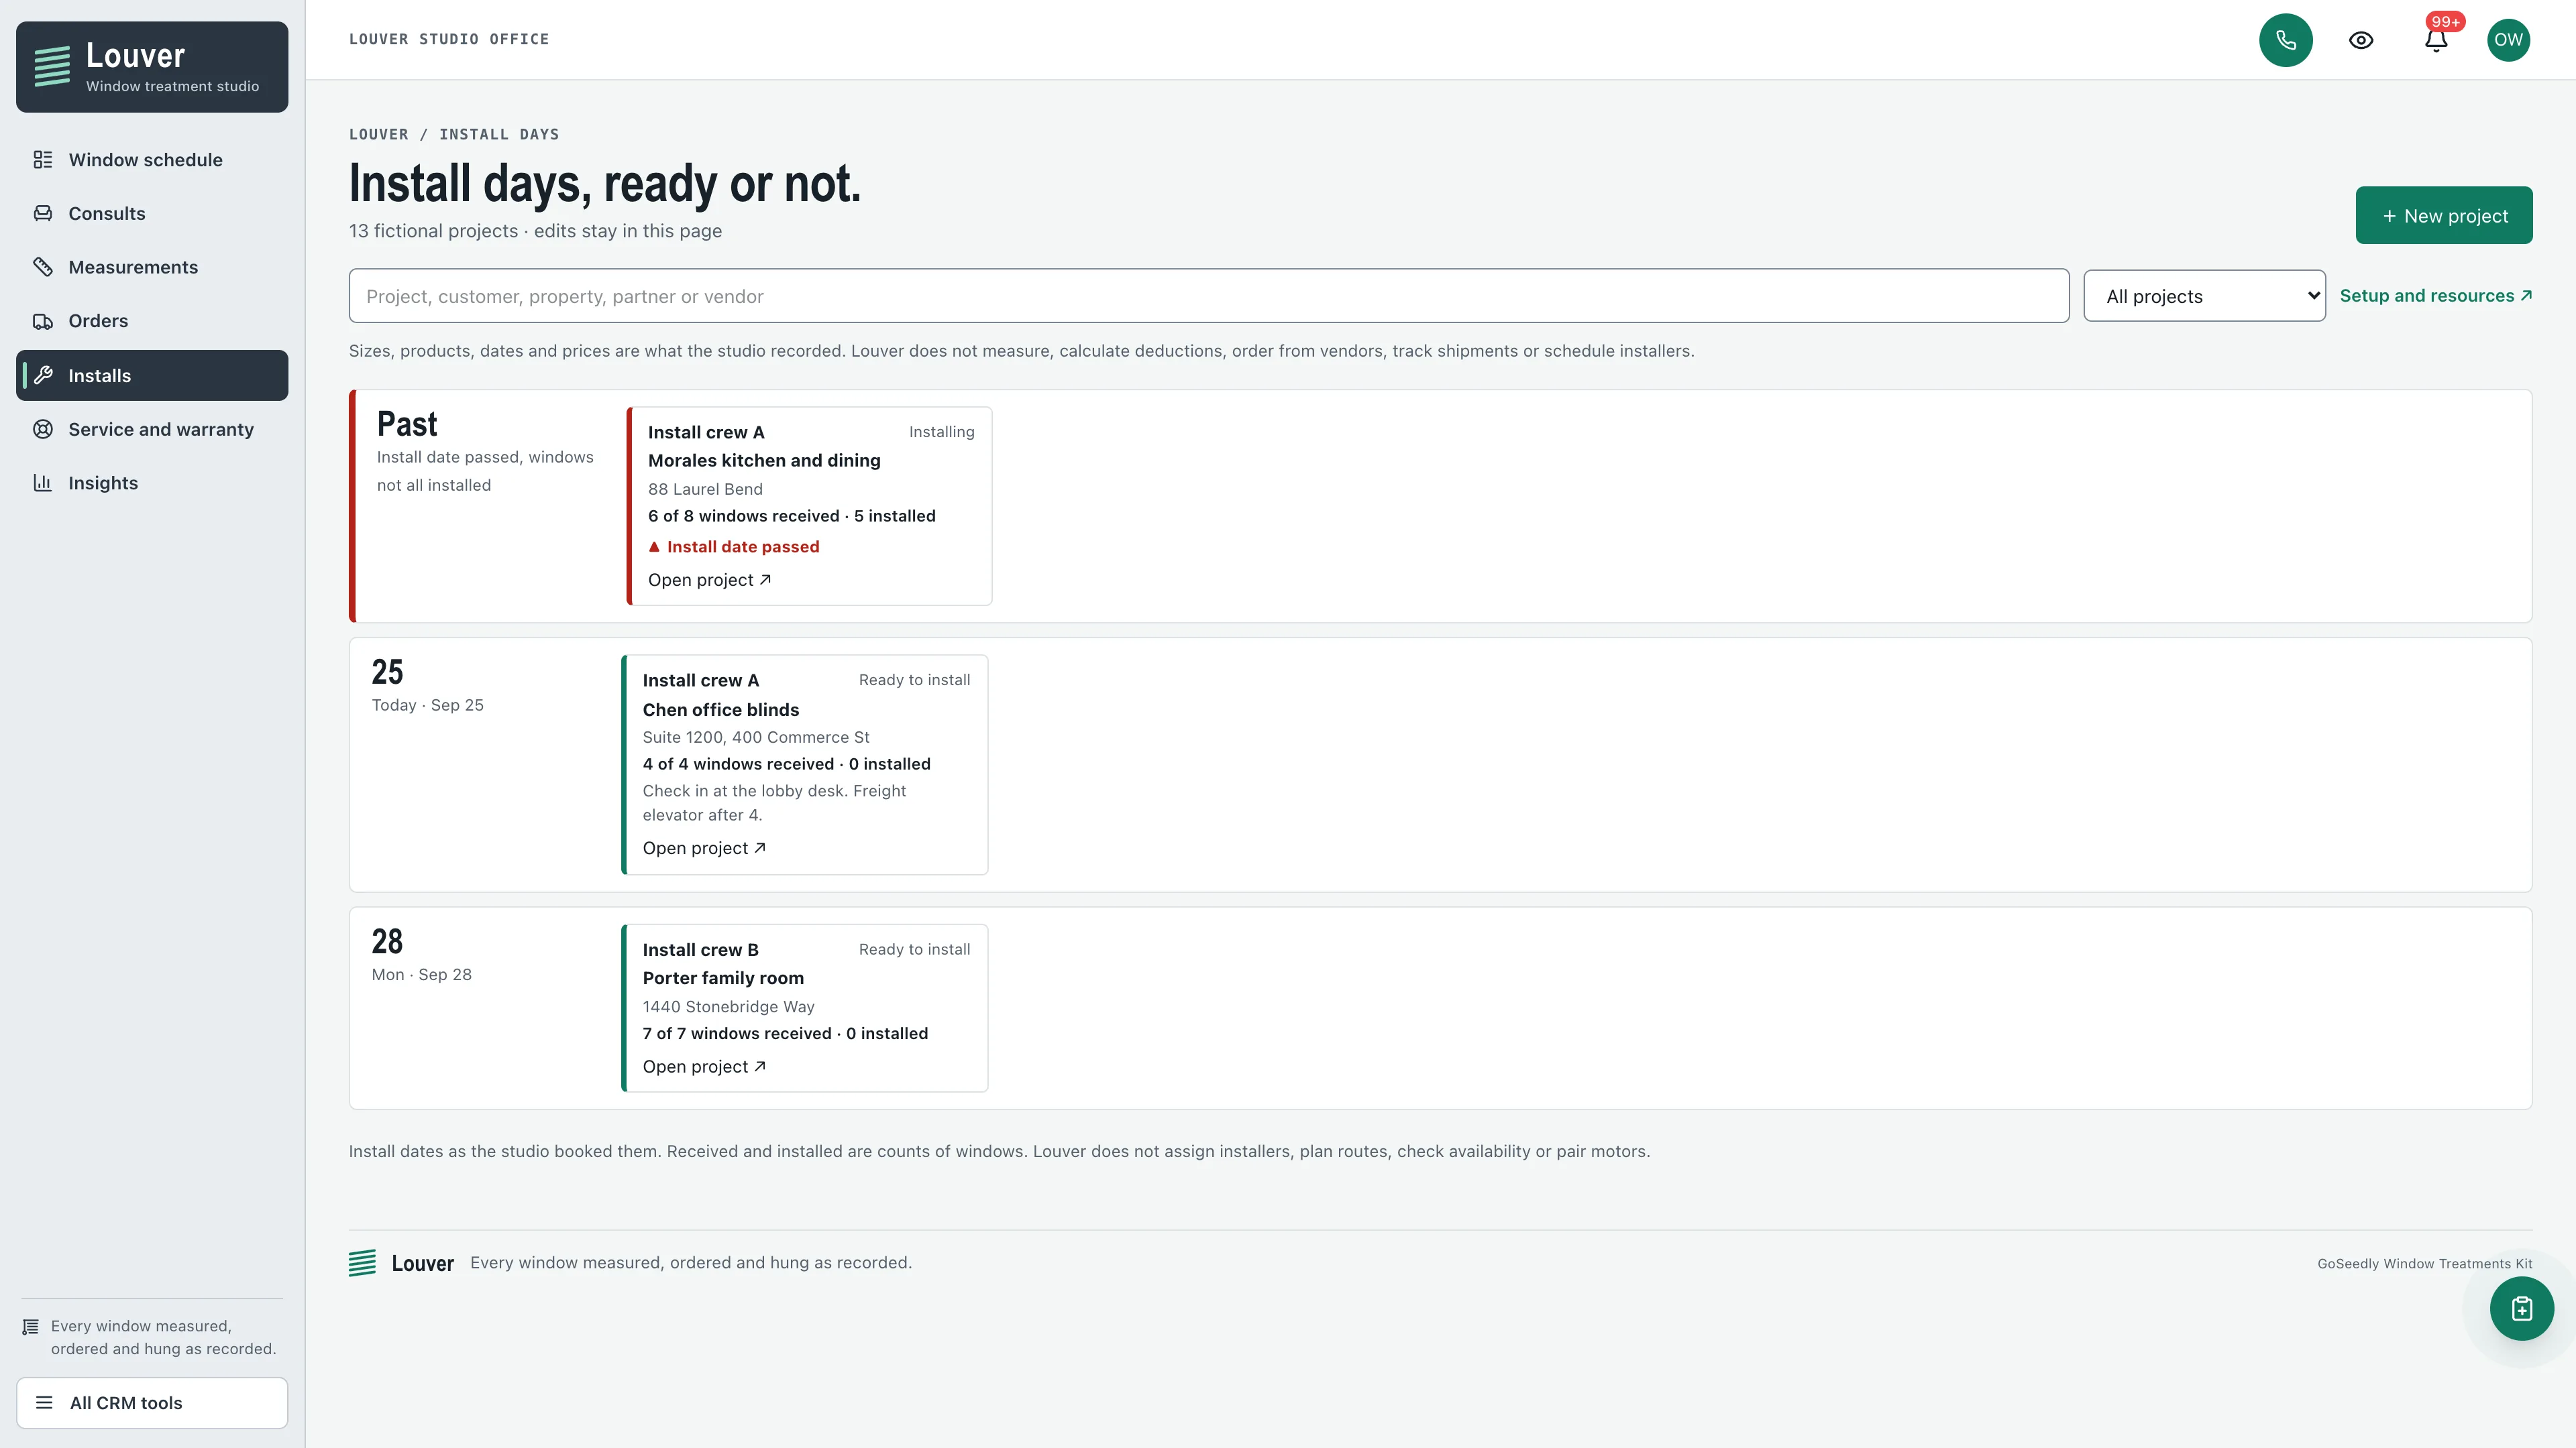Toggle the eye visibility icon in header
Screen dimensions: 2576x1448
tap(2360, 40)
